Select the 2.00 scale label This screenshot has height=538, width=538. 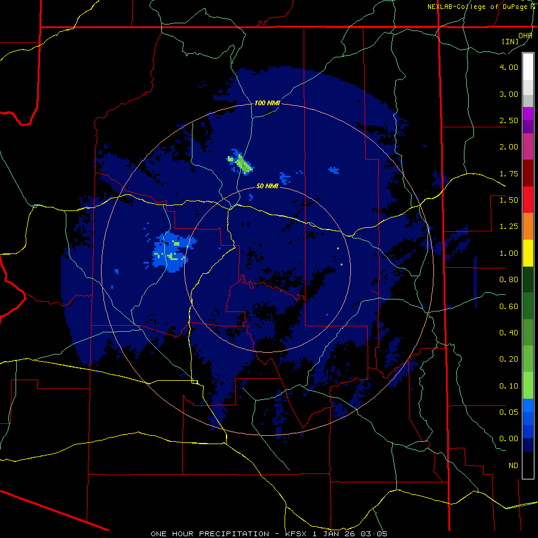(509, 147)
